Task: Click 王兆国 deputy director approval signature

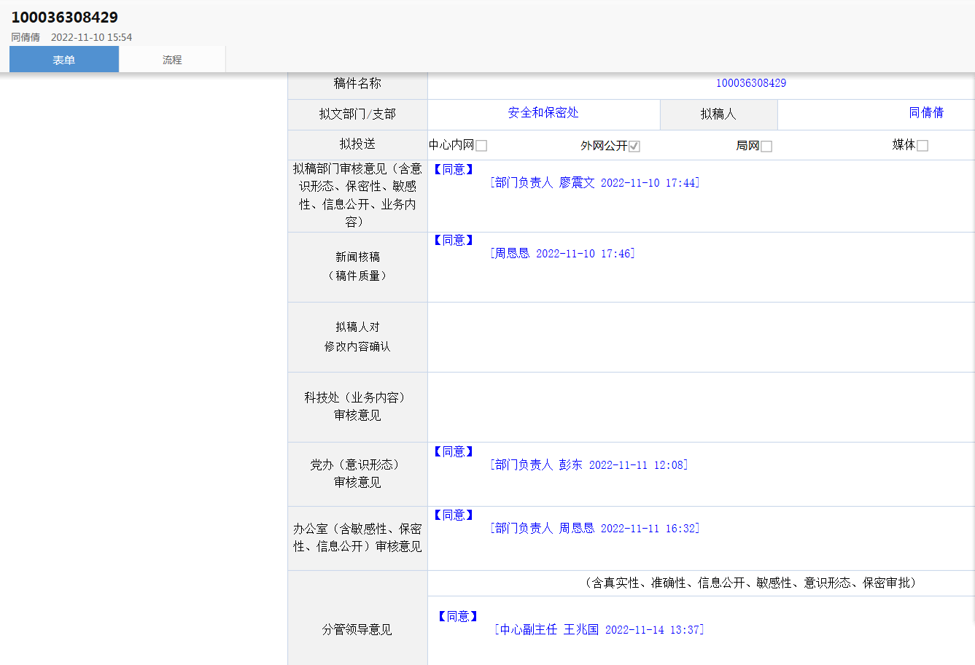Action: pos(599,630)
